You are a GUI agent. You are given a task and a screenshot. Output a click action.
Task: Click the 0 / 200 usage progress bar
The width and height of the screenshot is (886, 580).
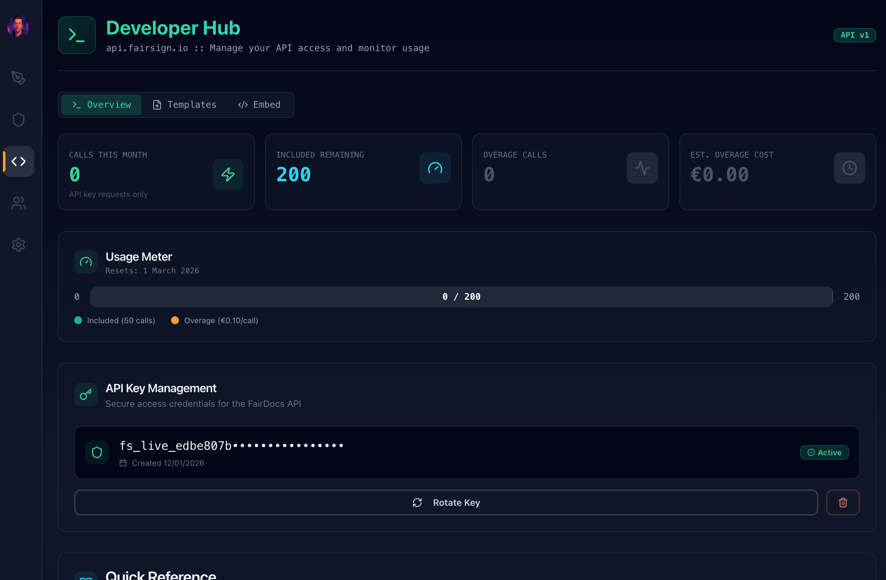tap(461, 297)
